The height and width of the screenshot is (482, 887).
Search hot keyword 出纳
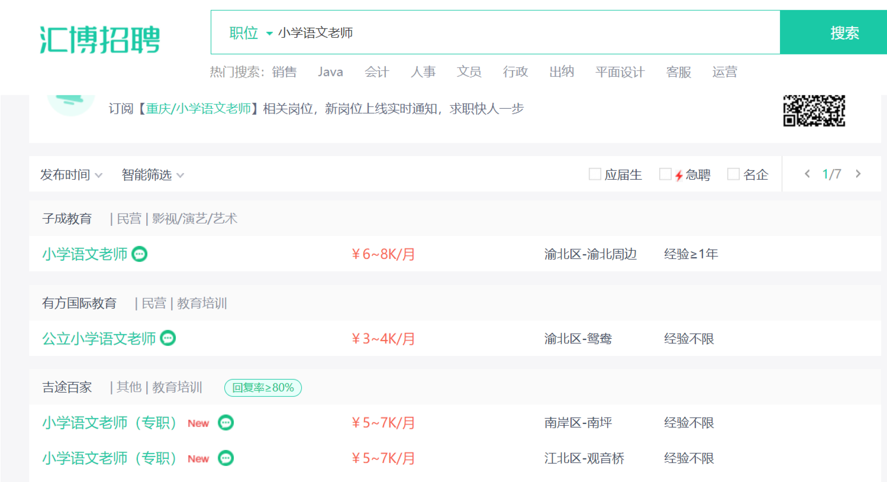tap(562, 72)
